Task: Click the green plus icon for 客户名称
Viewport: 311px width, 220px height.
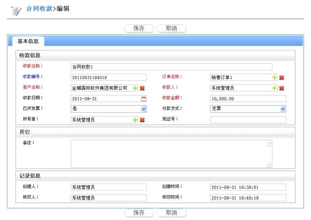Action: pos(135,88)
